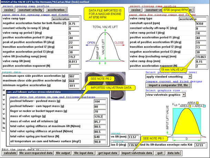The width and height of the screenshot is (210, 158).
Task: Click valve ramp up period field 5
Action: coord(74,33)
